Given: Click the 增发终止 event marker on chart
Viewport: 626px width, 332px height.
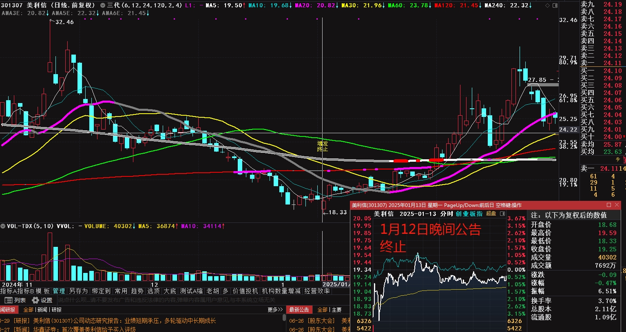Looking at the screenshot, I should point(323,146).
